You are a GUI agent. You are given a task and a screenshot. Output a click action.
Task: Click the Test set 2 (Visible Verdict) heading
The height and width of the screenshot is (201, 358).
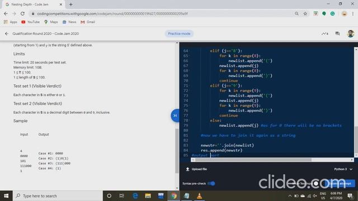(37, 104)
